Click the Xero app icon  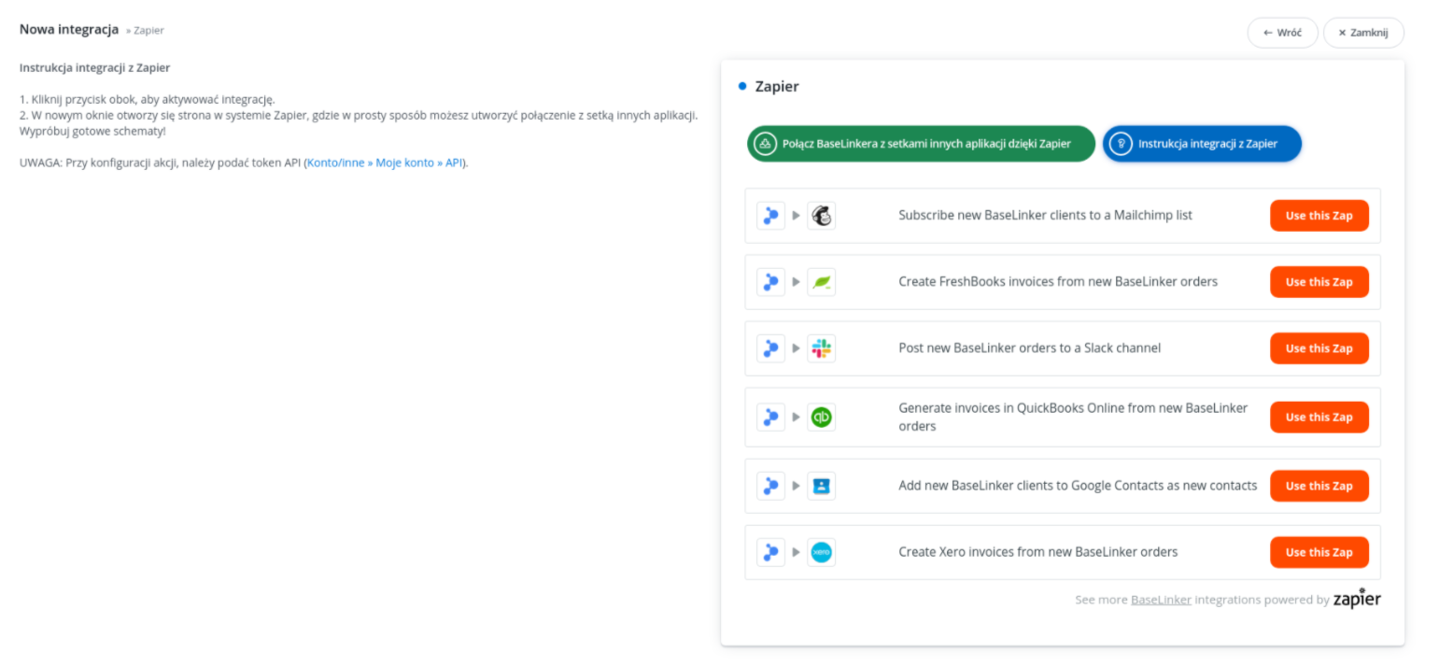click(821, 552)
